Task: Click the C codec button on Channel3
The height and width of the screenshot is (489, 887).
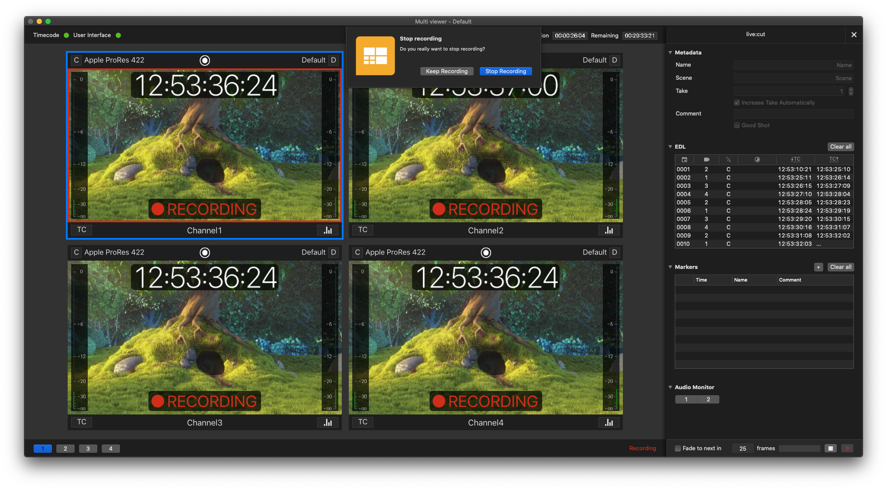Action: coord(76,252)
